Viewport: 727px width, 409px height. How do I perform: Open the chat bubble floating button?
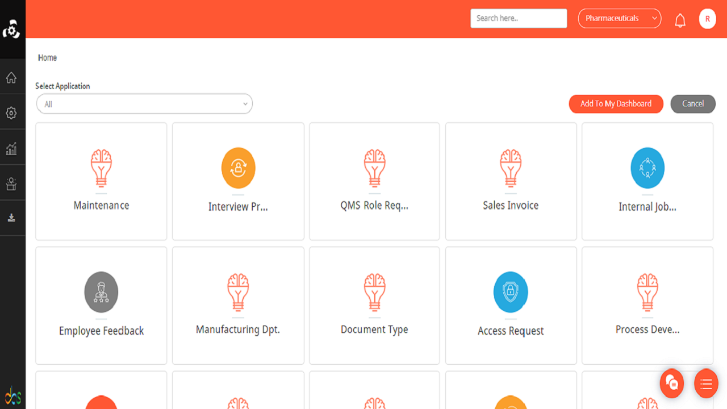[x=672, y=383]
